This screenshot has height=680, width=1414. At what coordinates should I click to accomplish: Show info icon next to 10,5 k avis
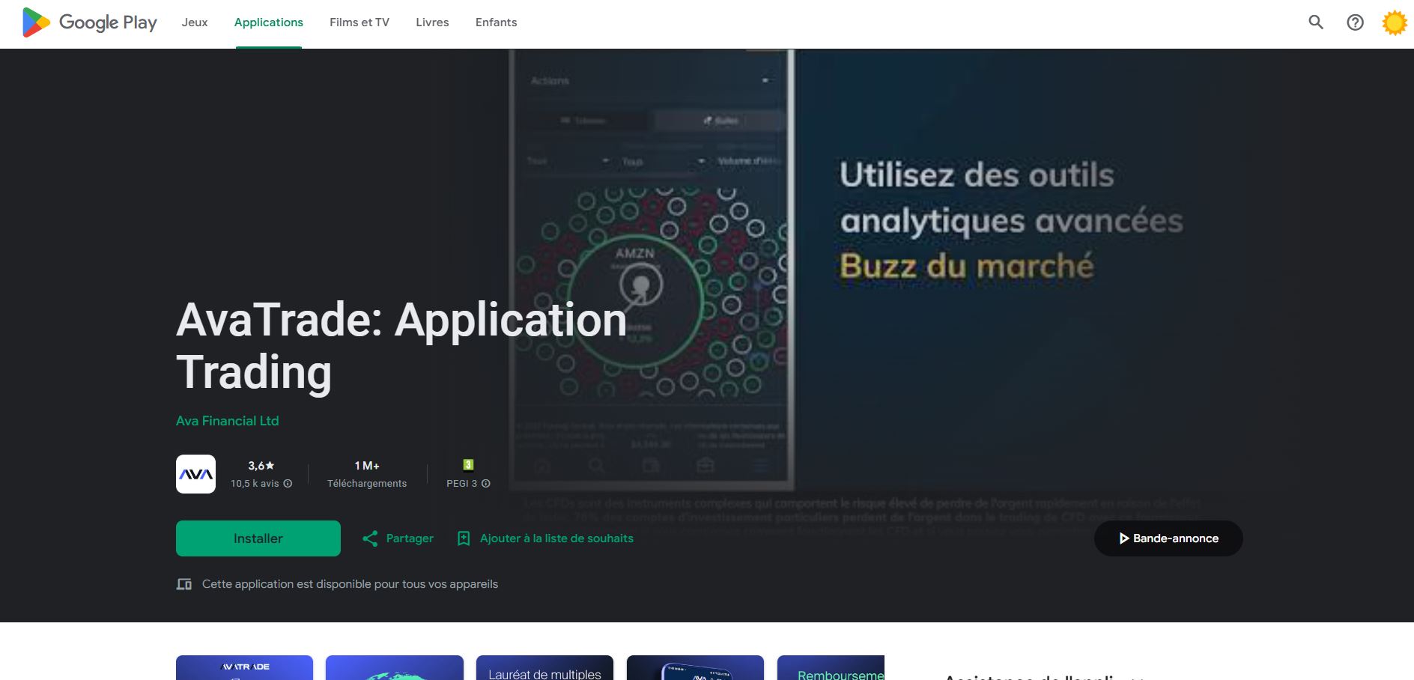[288, 484]
